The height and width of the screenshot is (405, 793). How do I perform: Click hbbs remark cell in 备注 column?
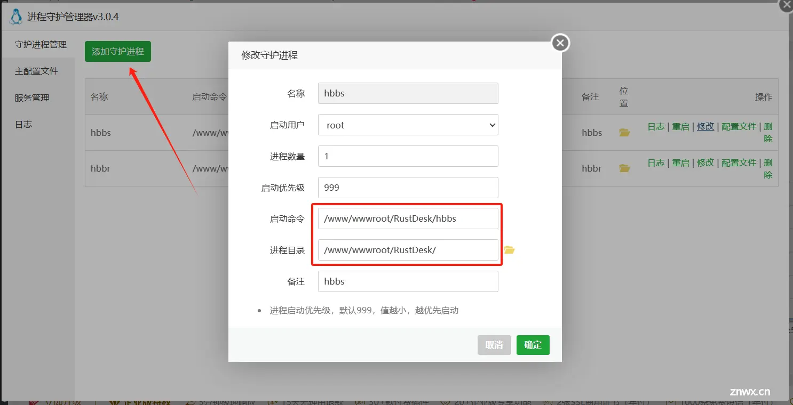[x=592, y=133]
